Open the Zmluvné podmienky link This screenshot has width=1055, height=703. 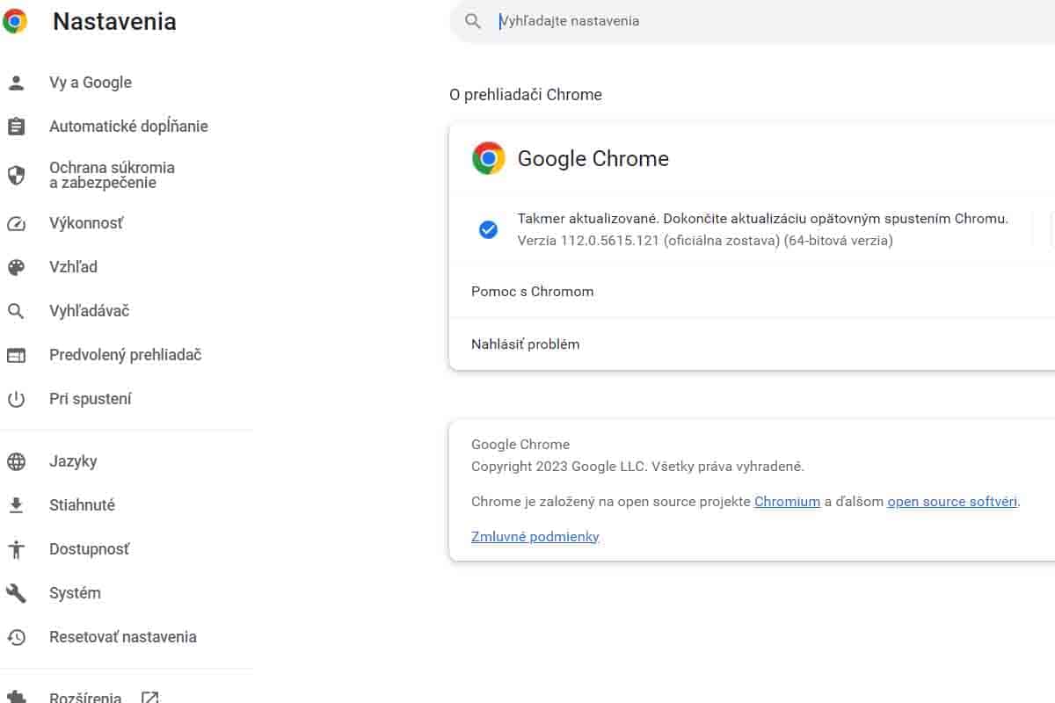click(x=535, y=536)
